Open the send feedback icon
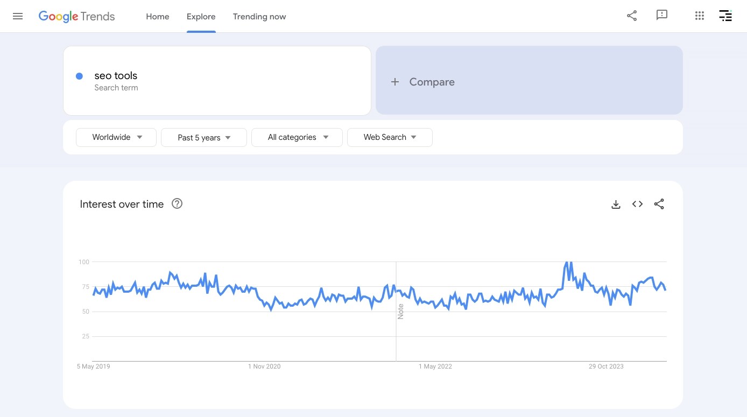 tap(662, 16)
